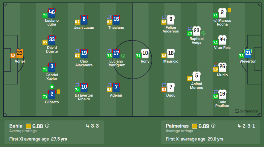Image resolution: width=264 pixels, height=147 pixels.
Task: Click Everton Ribeiro's number 10 jersey
Action: tap(84, 88)
